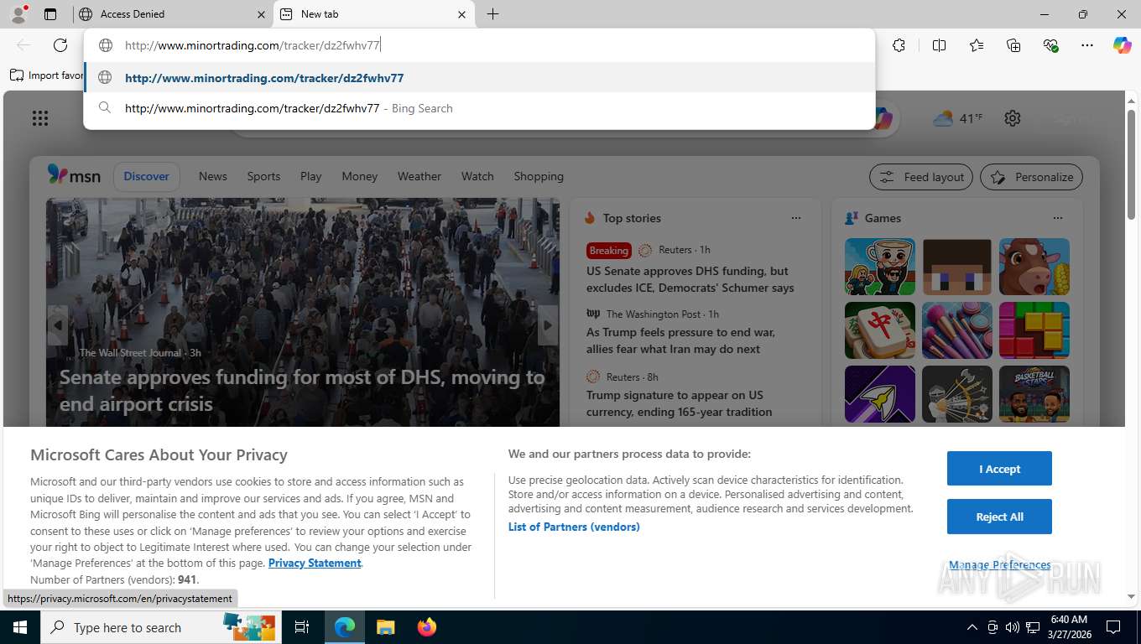Launch the makeup brushes game
Image resolution: width=1141 pixels, height=644 pixels.
(957, 330)
